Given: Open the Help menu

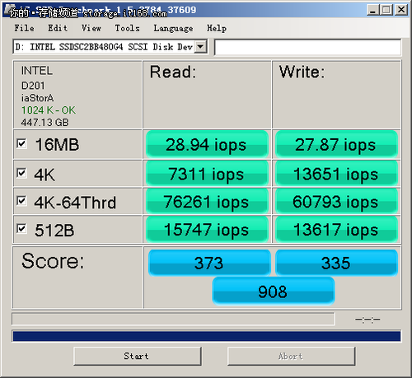Looking at the screenshot, I should pos(217,28).
